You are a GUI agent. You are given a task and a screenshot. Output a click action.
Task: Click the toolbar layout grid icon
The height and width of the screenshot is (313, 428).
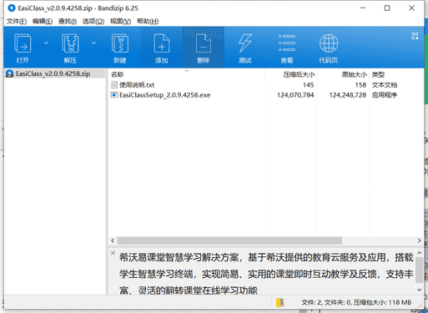point(415,36)
